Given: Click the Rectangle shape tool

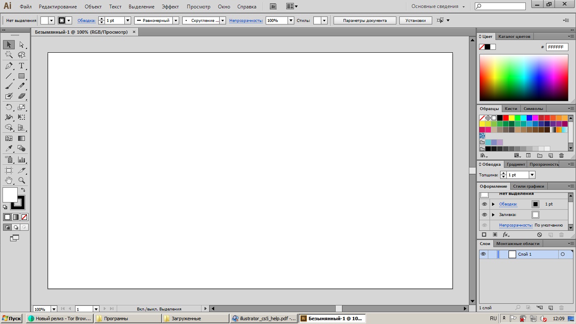Looking at the screenshot, I should 22,76.
